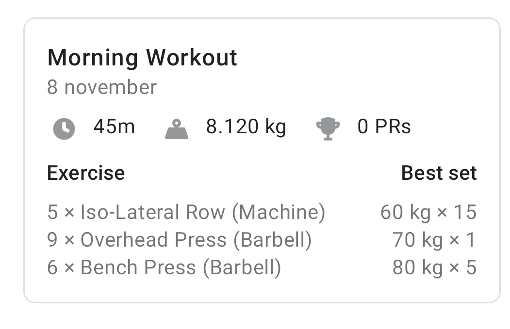Click the clock duration icon
This screenshot has width=510, height=329.
(64, 129)
